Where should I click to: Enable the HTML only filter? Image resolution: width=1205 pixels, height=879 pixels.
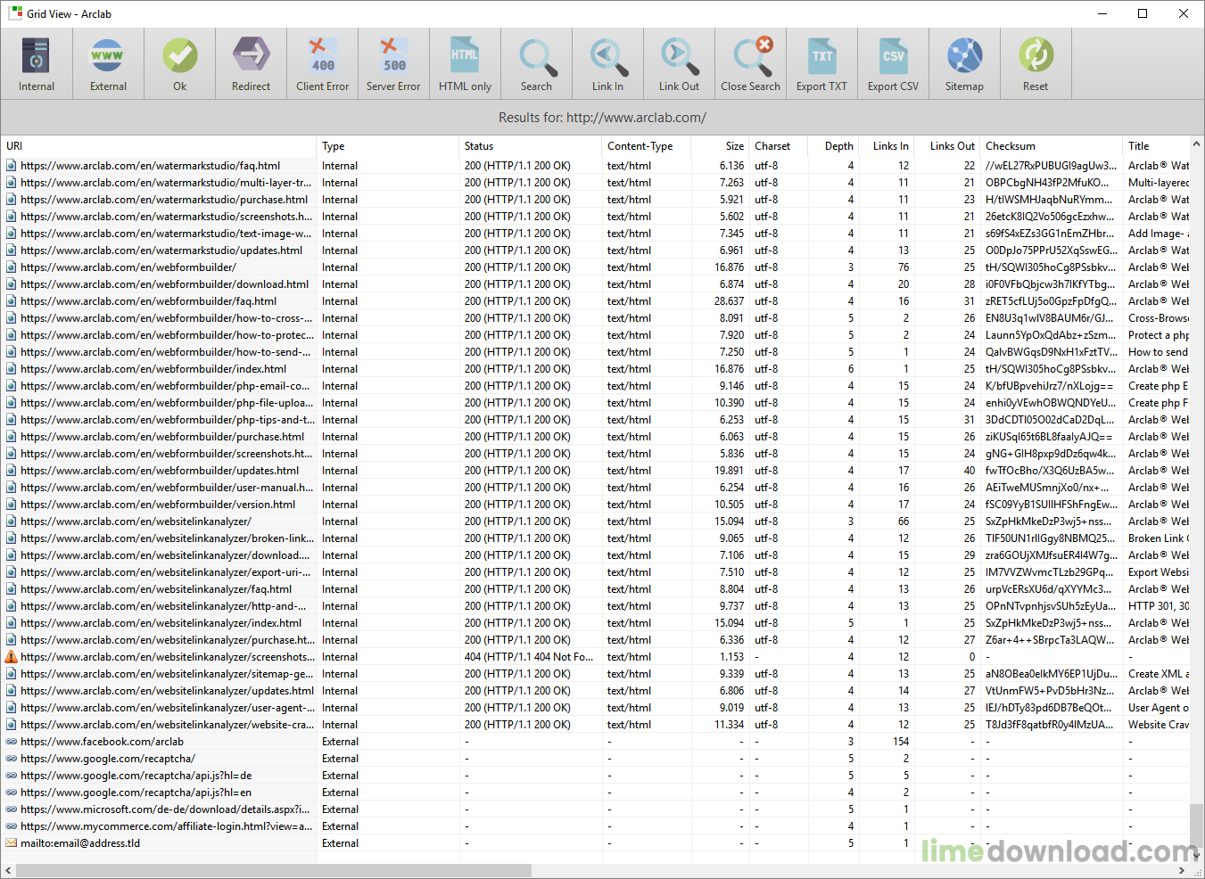(x=465, y=62)
